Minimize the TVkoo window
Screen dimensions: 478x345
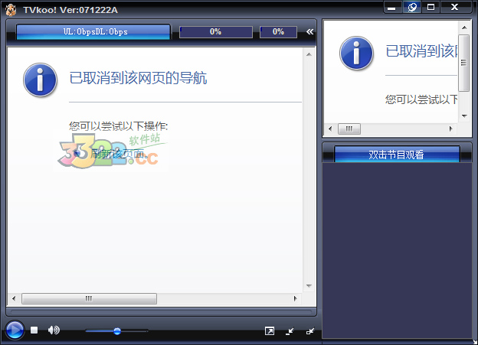[x=392, y=7]
